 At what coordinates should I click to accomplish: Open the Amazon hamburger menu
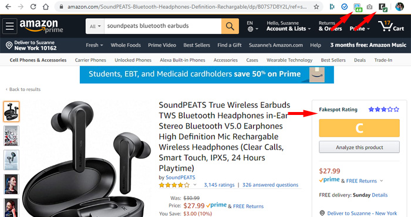pyautogui.click(x=10, y=26)
